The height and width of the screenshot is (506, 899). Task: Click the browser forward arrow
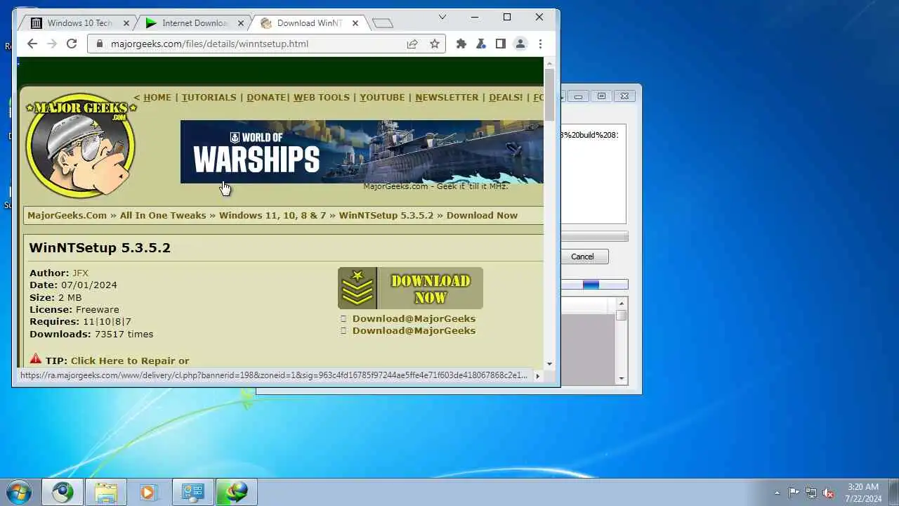(51, 44)
